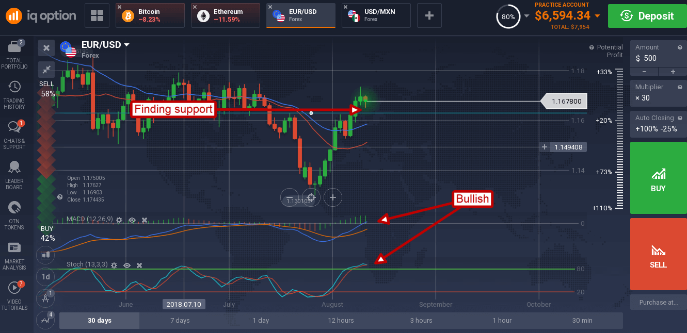Zoom in chart with plus circle
Image resolution: width=687 pixels, height=333 pixels.
333,197
